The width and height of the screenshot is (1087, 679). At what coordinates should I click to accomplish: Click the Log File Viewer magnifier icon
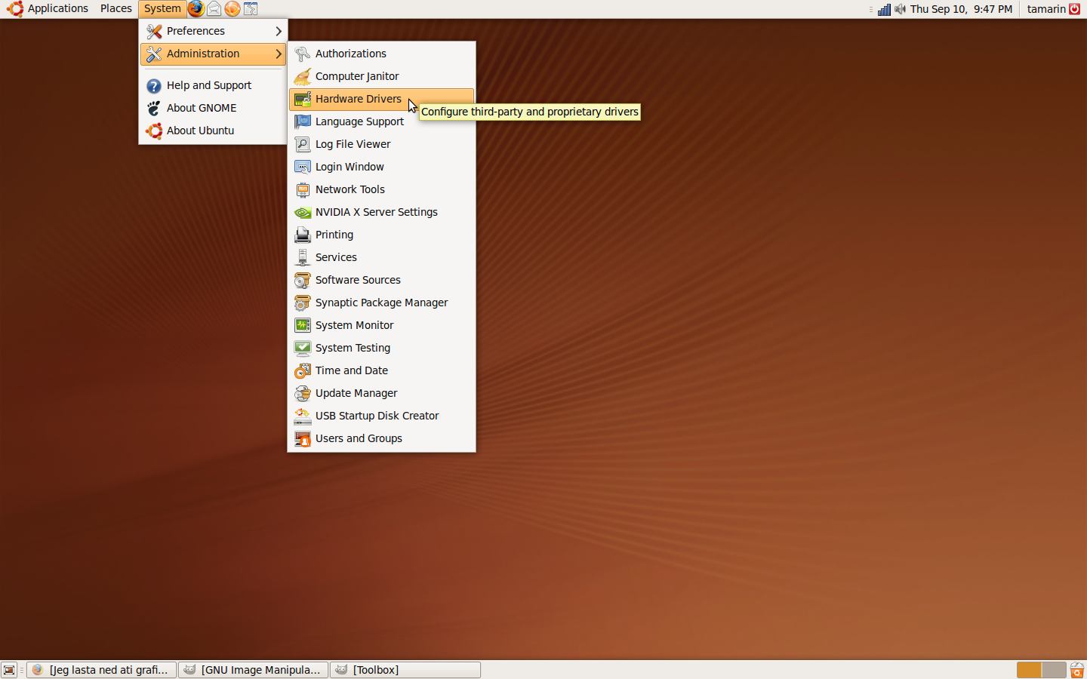click(x=302, y=144)
